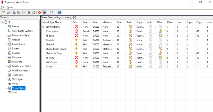213x112 pixels.
Task: Click the Elements panel header
Action: [20, 17]
